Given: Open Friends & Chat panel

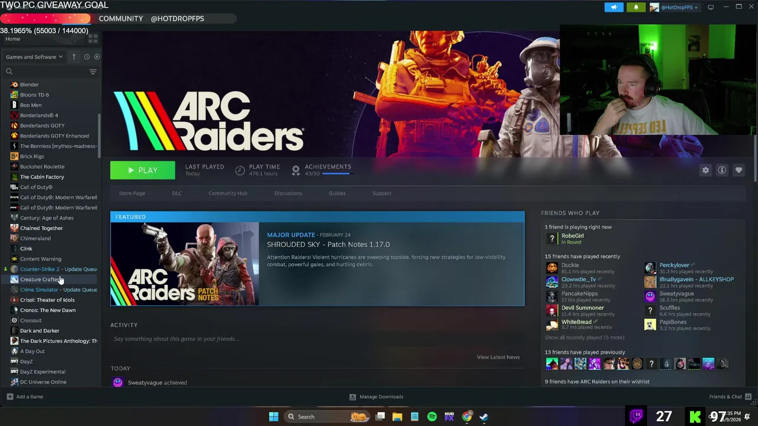Looking at the screenshot, I should pyautogui.click(x=730, y=397).
